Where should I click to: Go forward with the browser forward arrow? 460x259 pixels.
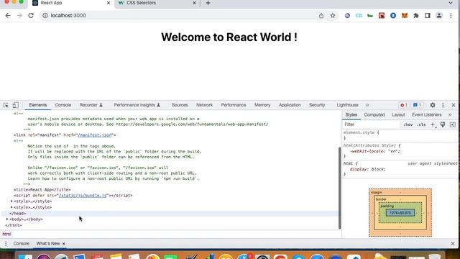(x=19, y=16)
